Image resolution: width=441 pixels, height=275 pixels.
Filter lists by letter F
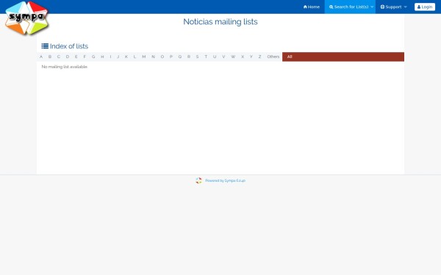click(85, 56)
